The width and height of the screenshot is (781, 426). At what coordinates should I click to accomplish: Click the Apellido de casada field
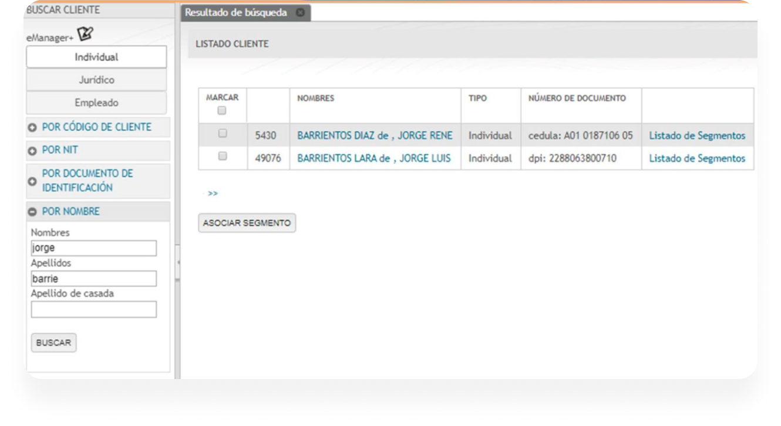pos(94,309)
